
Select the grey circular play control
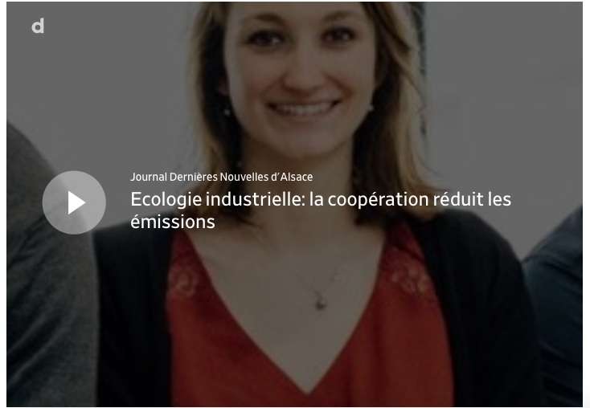(x=74, y=202)
